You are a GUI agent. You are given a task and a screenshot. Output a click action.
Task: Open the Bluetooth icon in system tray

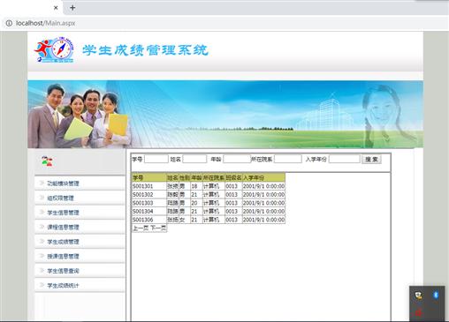pyautogui.click(x=436, y=295)
